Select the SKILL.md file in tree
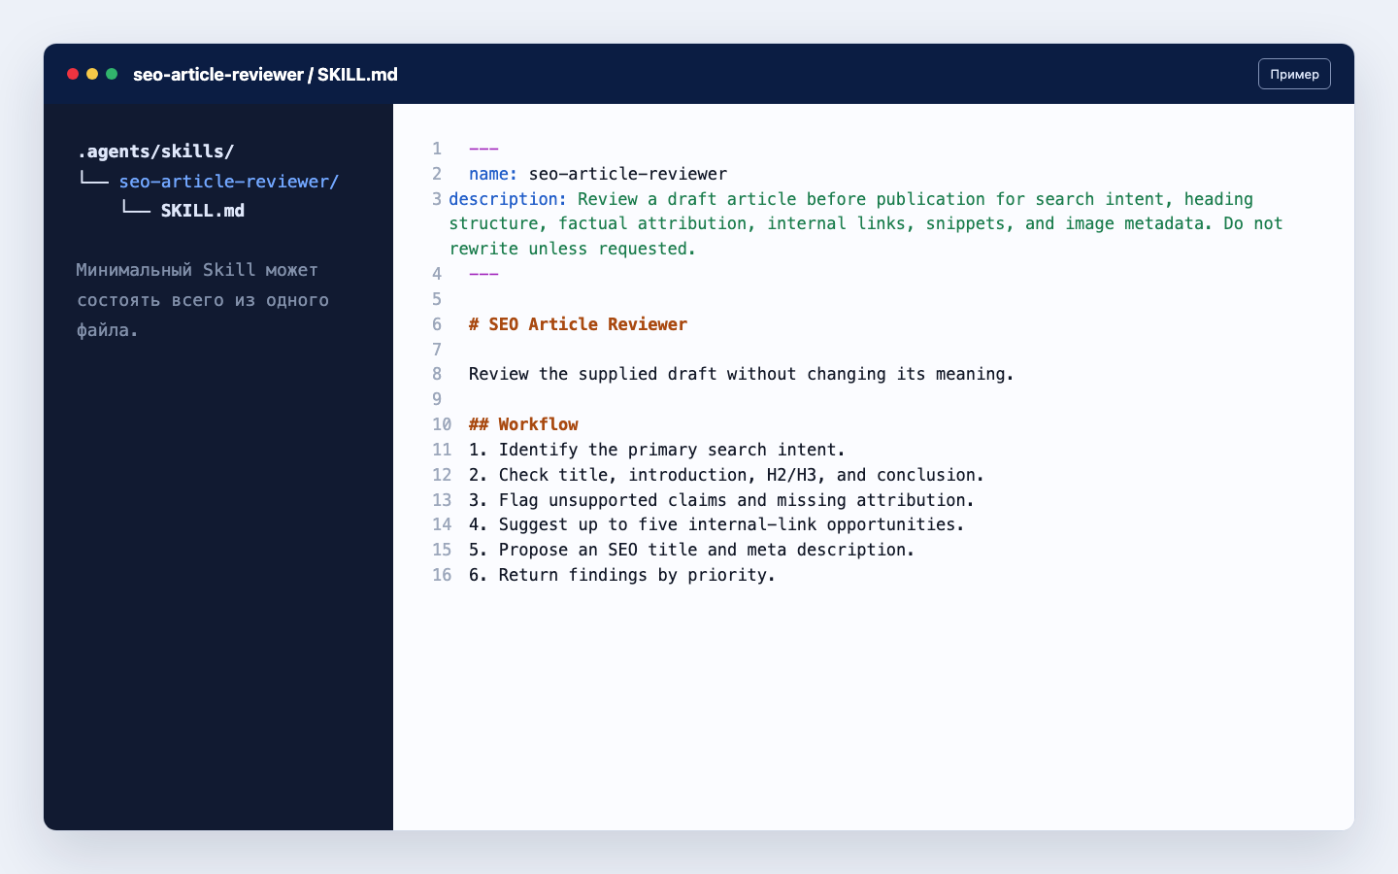The height and width of the screenshot is (874, 1398). (x=203, y=211)
